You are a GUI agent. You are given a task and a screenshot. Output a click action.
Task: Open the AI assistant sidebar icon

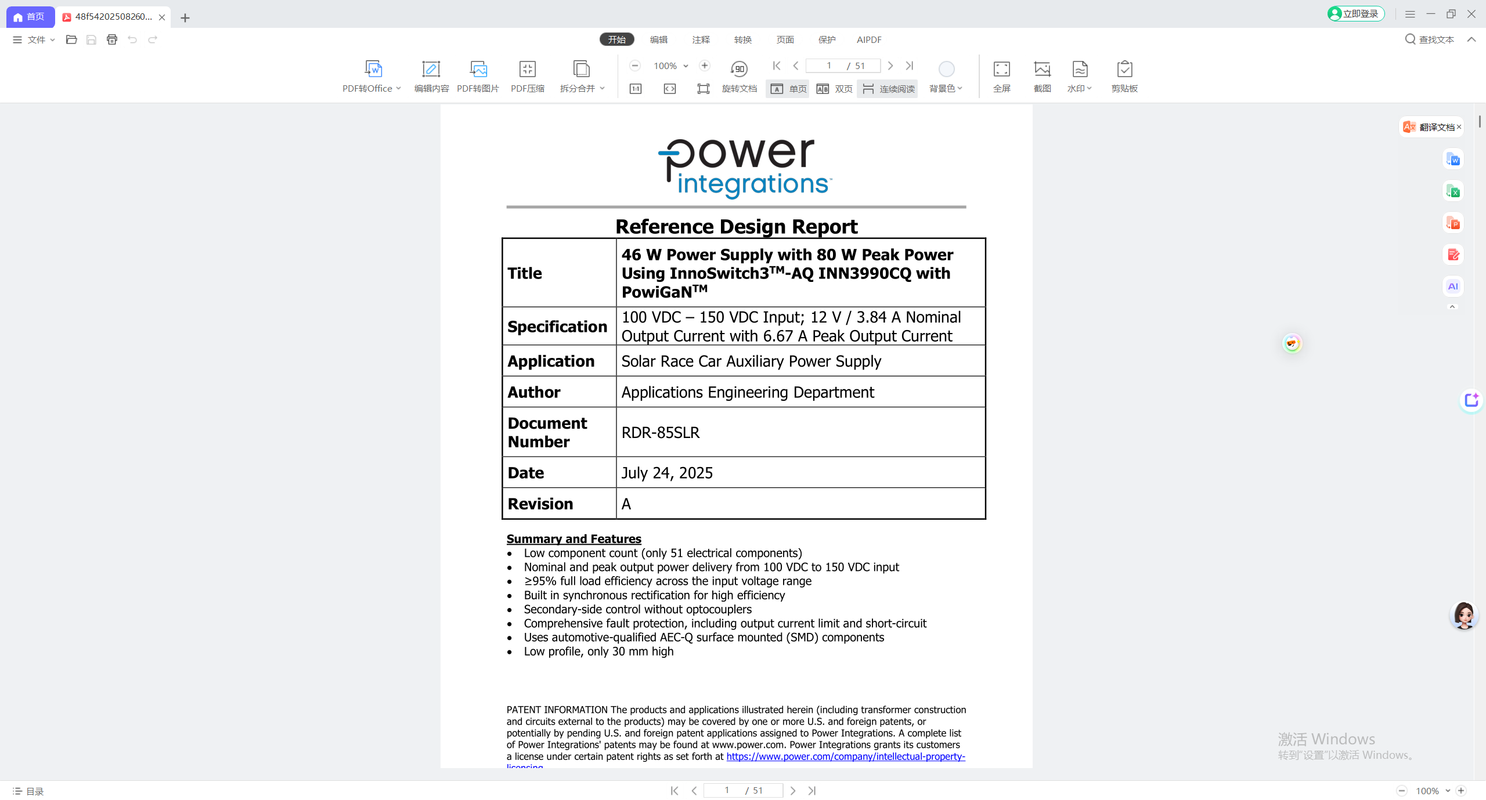(1453, 286)
